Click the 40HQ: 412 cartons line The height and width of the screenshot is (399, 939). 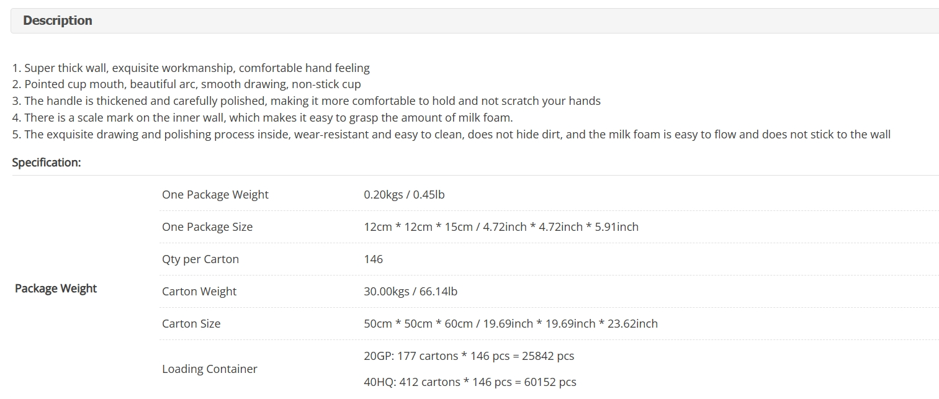pos(470,382)
